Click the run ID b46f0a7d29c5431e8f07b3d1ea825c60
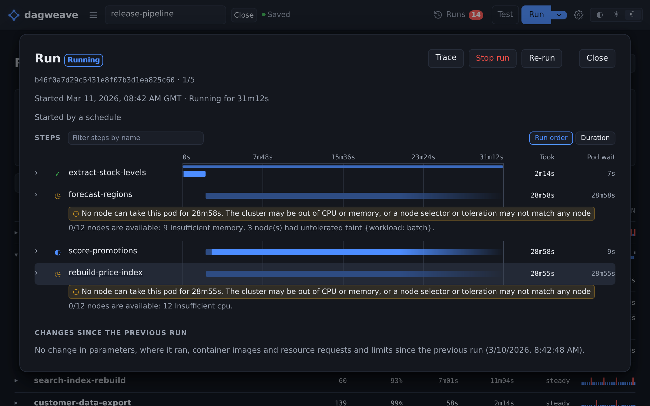This screenshot has width=650, height=406. pyautogui.click(x=105, y=80)
